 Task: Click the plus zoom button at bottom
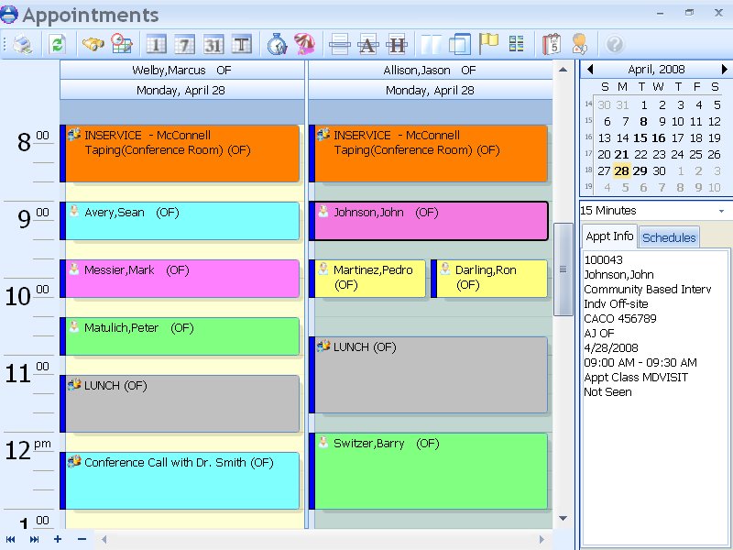coord(58,539)
